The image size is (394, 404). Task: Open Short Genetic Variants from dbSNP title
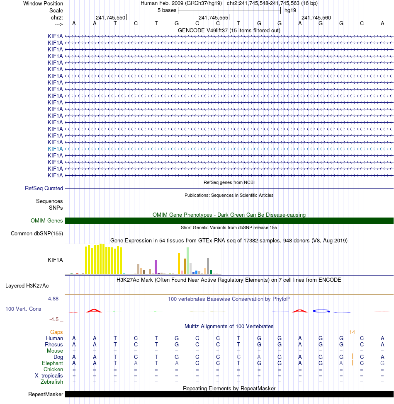coord(229,227)
